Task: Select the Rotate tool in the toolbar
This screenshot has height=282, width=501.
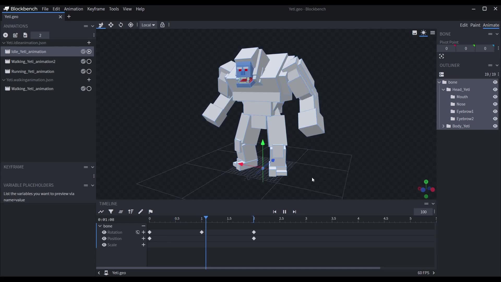Action: (121, 25)
